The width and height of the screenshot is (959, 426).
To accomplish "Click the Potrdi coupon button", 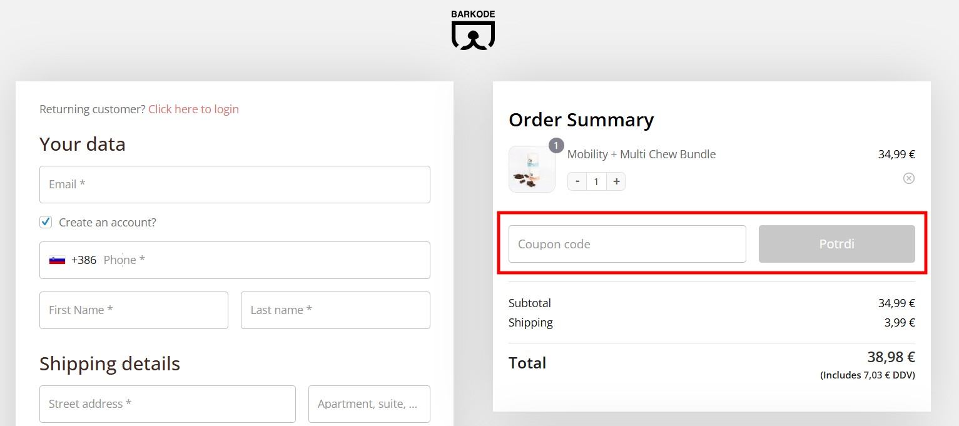I will [836, 244].
